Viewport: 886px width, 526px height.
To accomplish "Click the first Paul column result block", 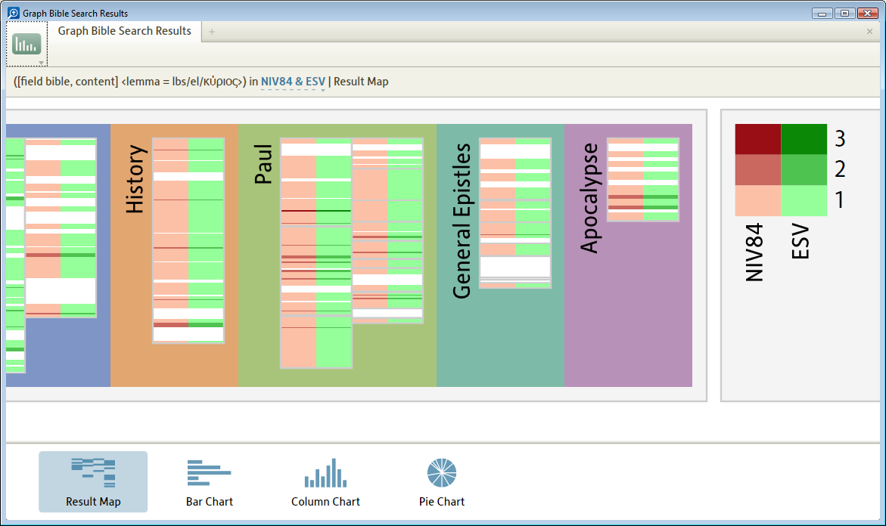I will [x=316, y=253].
